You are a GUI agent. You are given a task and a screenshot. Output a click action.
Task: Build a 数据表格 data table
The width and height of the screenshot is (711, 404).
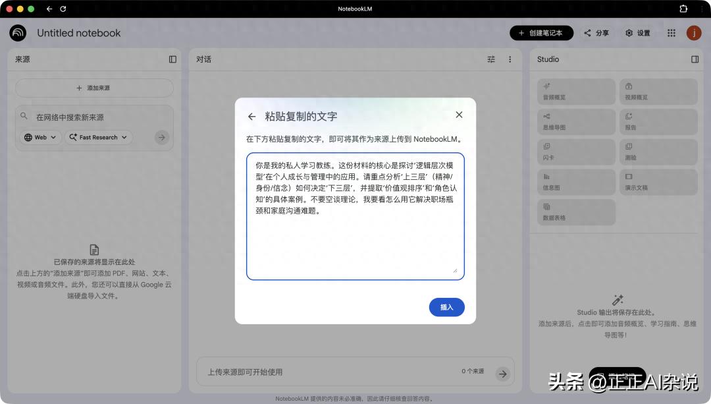point(576,212)
